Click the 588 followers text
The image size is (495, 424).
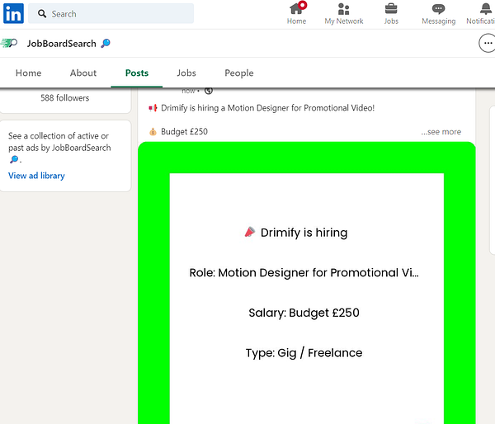[x=64, y=98]
